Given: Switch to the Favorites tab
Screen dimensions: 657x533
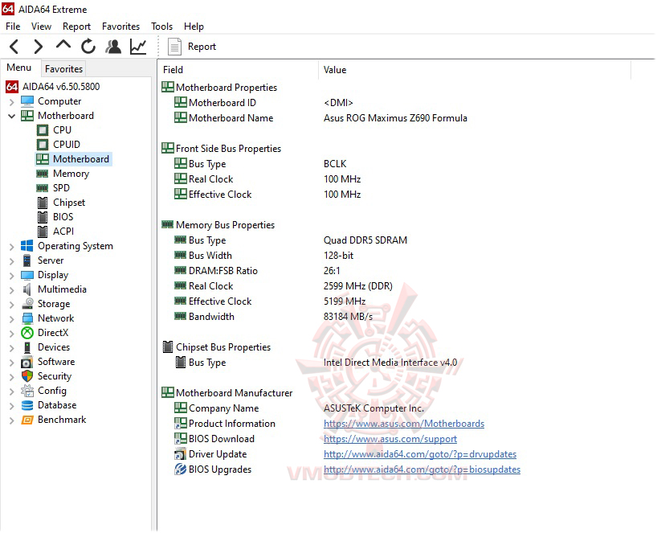Looking at the screenshot, I should (x=63, y=69).
